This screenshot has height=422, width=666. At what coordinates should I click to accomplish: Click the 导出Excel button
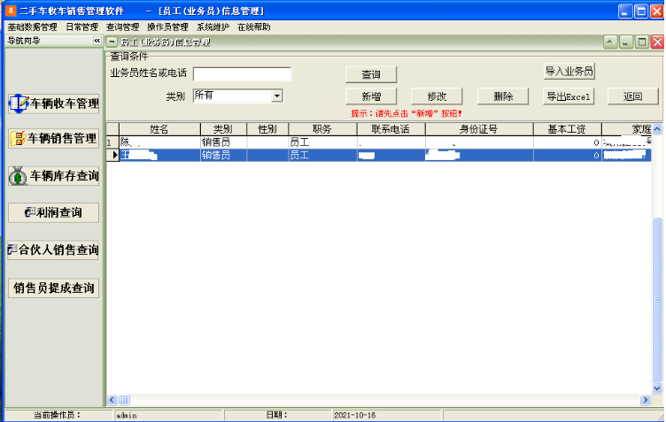(569, 96)
